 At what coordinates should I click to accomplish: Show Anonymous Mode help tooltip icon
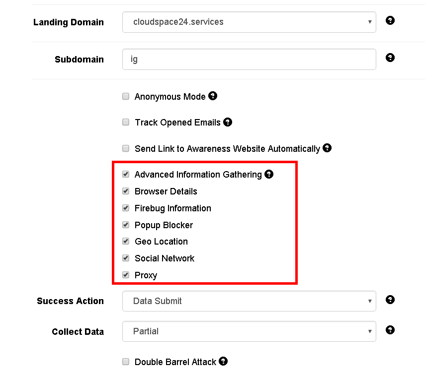pos(213,96)
